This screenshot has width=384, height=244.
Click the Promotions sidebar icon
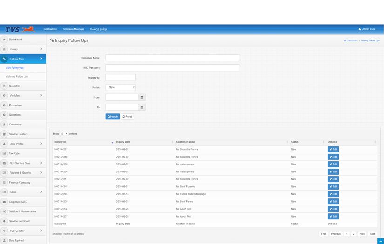[x=4, y=105]
